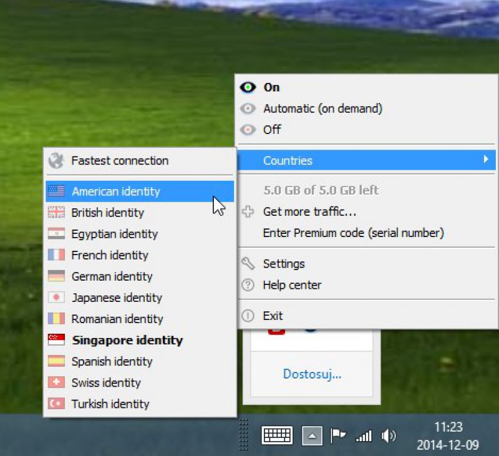Click the Japanese flag icon

[x=56, y=297]
